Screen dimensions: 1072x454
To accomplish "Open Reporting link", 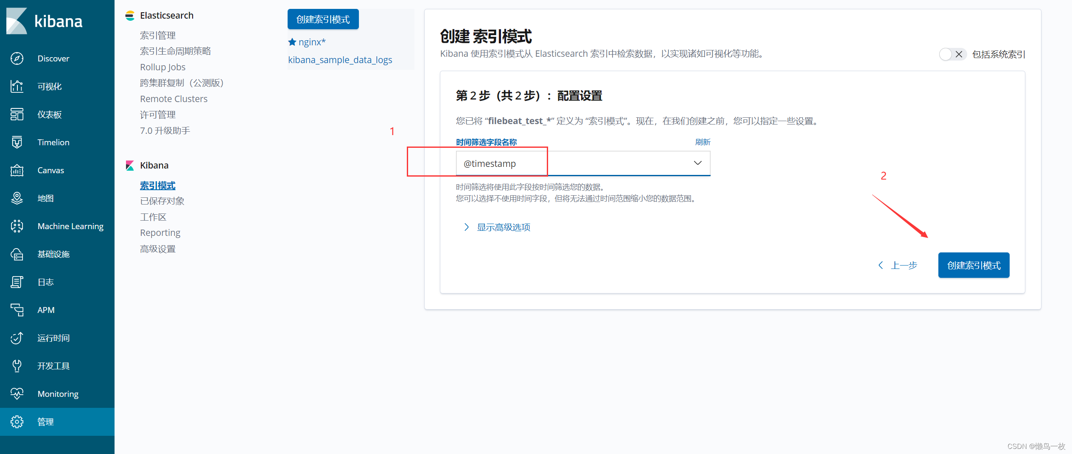I will coord(160,233).
